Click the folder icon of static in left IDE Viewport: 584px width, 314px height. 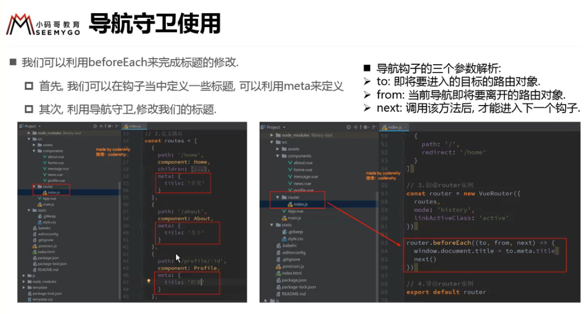pos(34,210)
